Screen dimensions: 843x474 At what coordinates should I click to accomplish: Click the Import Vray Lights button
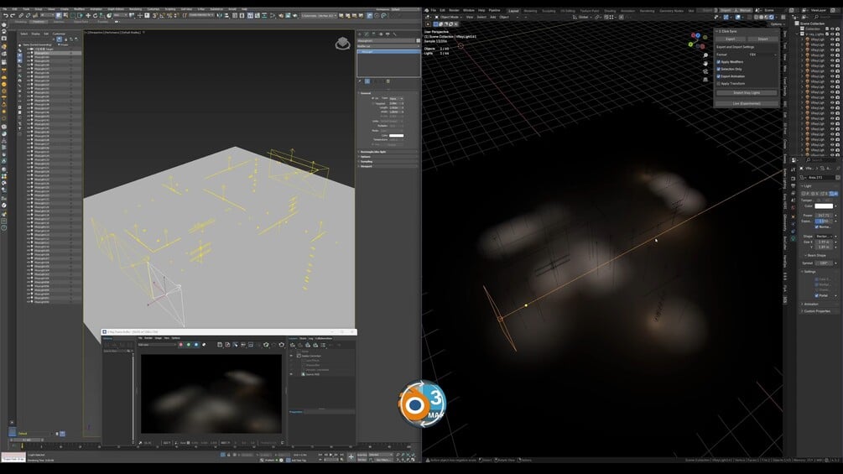(747, 92)
